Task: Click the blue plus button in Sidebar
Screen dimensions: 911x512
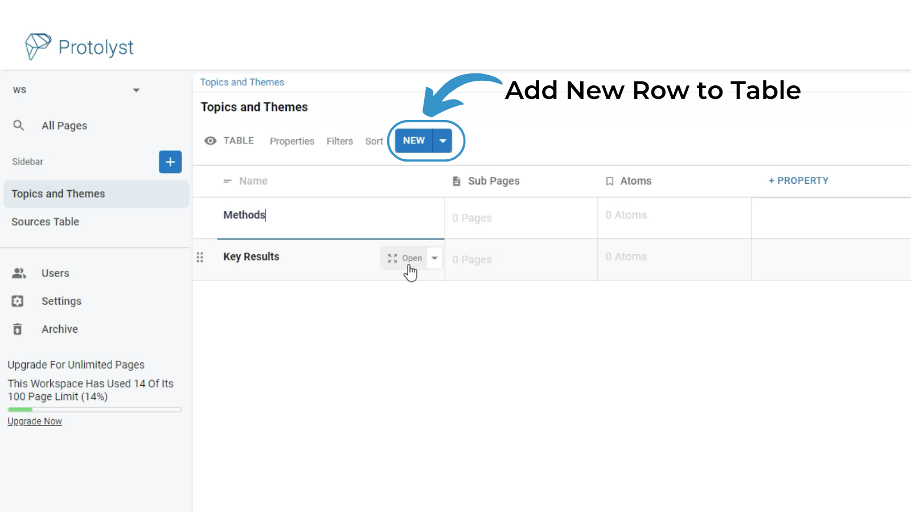Action: point(170,162)
